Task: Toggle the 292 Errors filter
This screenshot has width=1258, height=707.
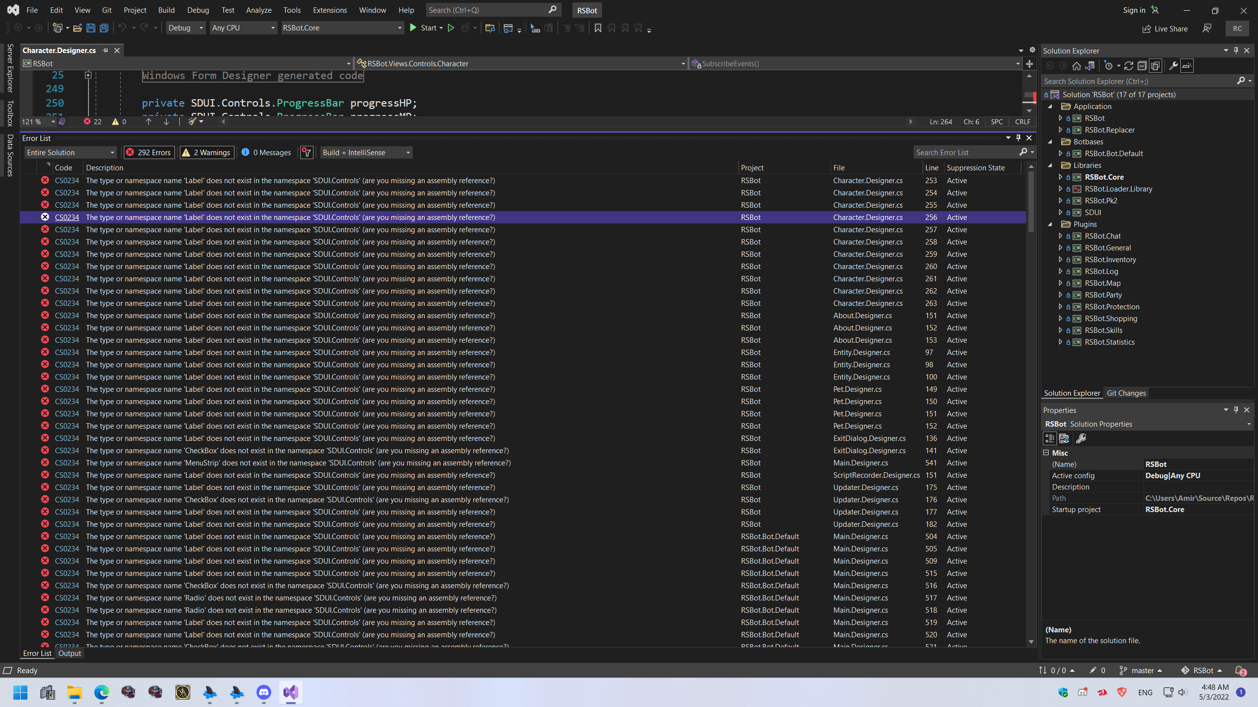Action: tap(149, 152)
